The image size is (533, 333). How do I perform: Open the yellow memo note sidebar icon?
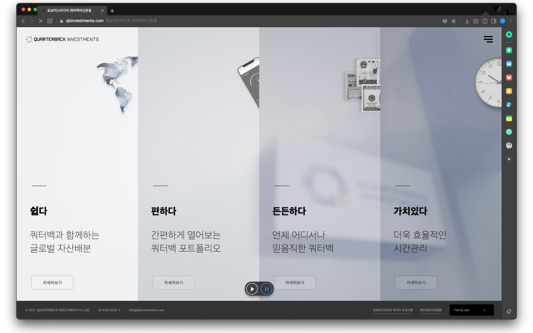coord(509,118)
